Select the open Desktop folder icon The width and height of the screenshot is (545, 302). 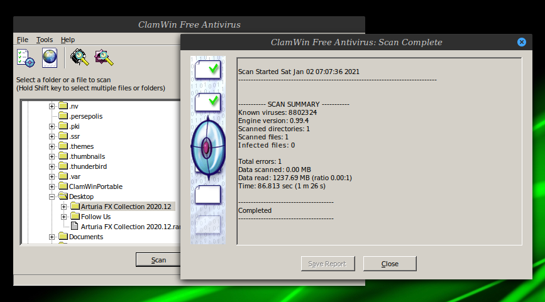coord(63,196)
